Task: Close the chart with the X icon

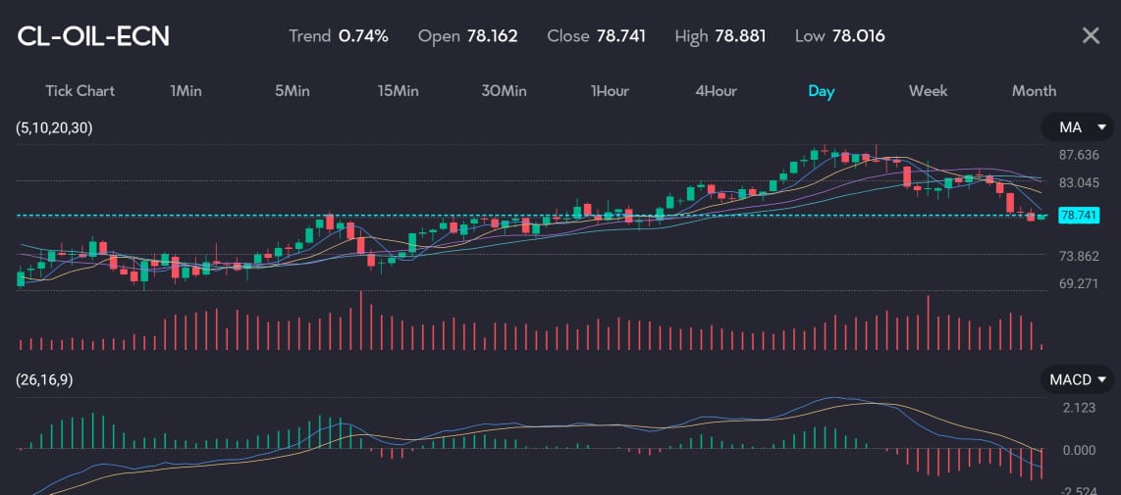Action: [1090, 36]
